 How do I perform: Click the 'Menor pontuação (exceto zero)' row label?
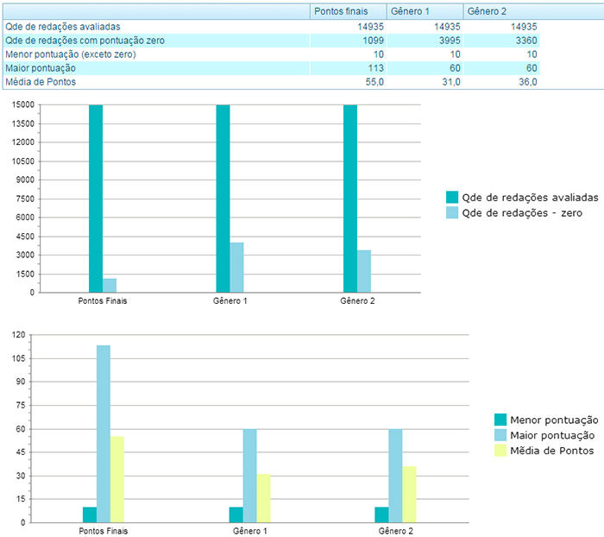(70, 54)
